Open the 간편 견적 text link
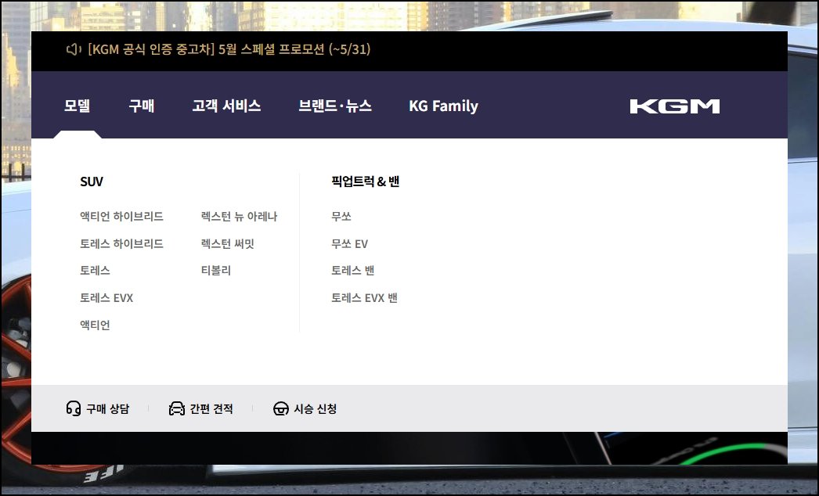 click(x=211, y=409)
